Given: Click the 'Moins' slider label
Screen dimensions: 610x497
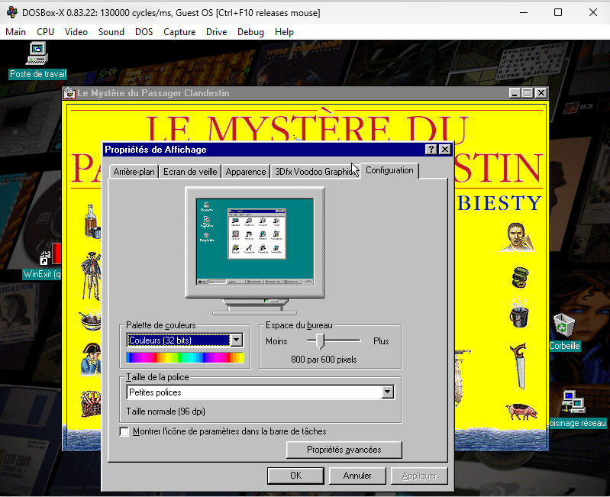Looking at the screenshot, I should coord(276,341).
